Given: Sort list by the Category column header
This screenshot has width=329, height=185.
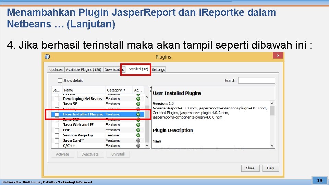Looking at the screenshot, I should click(119, 90).
